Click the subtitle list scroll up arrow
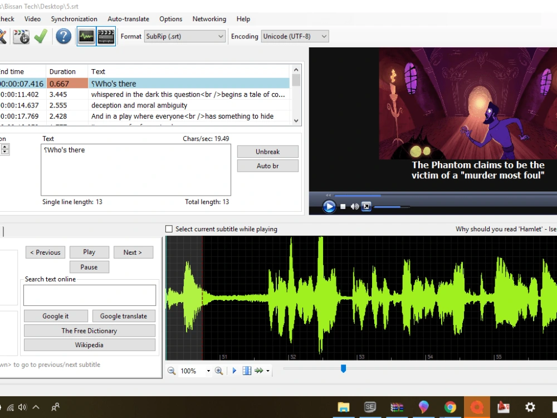The image size is (557, 418). (296, 69)
